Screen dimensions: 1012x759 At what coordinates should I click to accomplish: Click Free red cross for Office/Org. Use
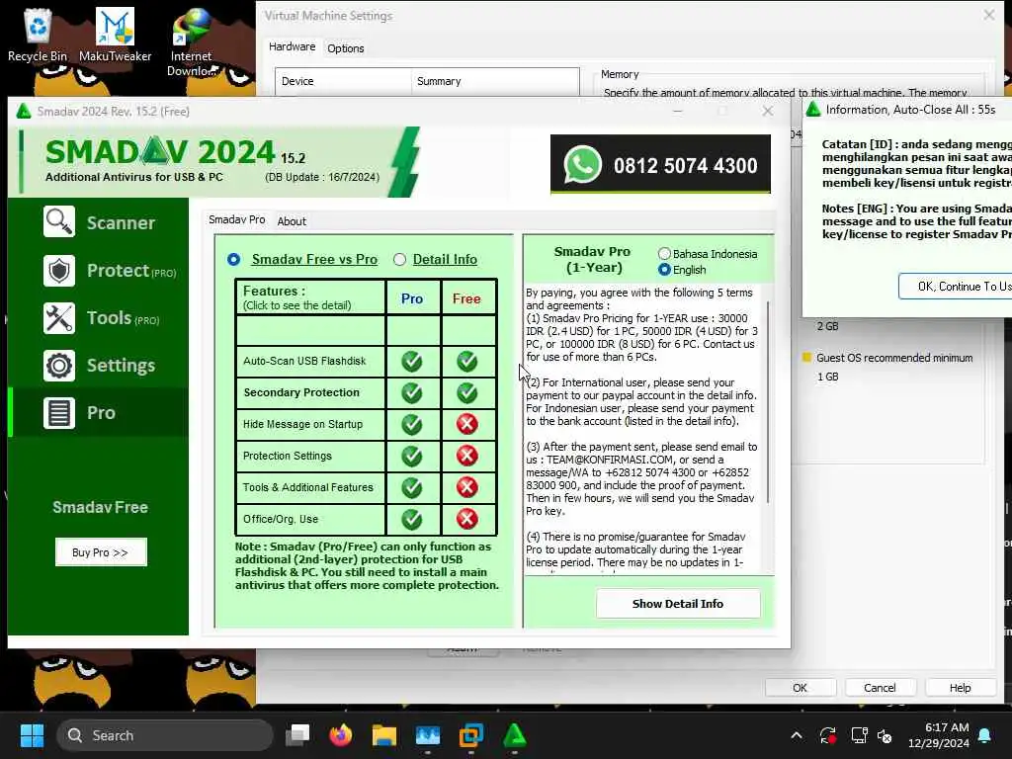[x=467, y=519]
